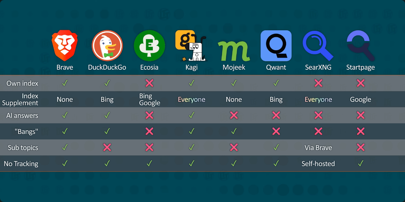The height and width of the screenshot is (202, 405).
Task: Click Kagi's Everyone index supplement text
Action: tap(191, 99)
